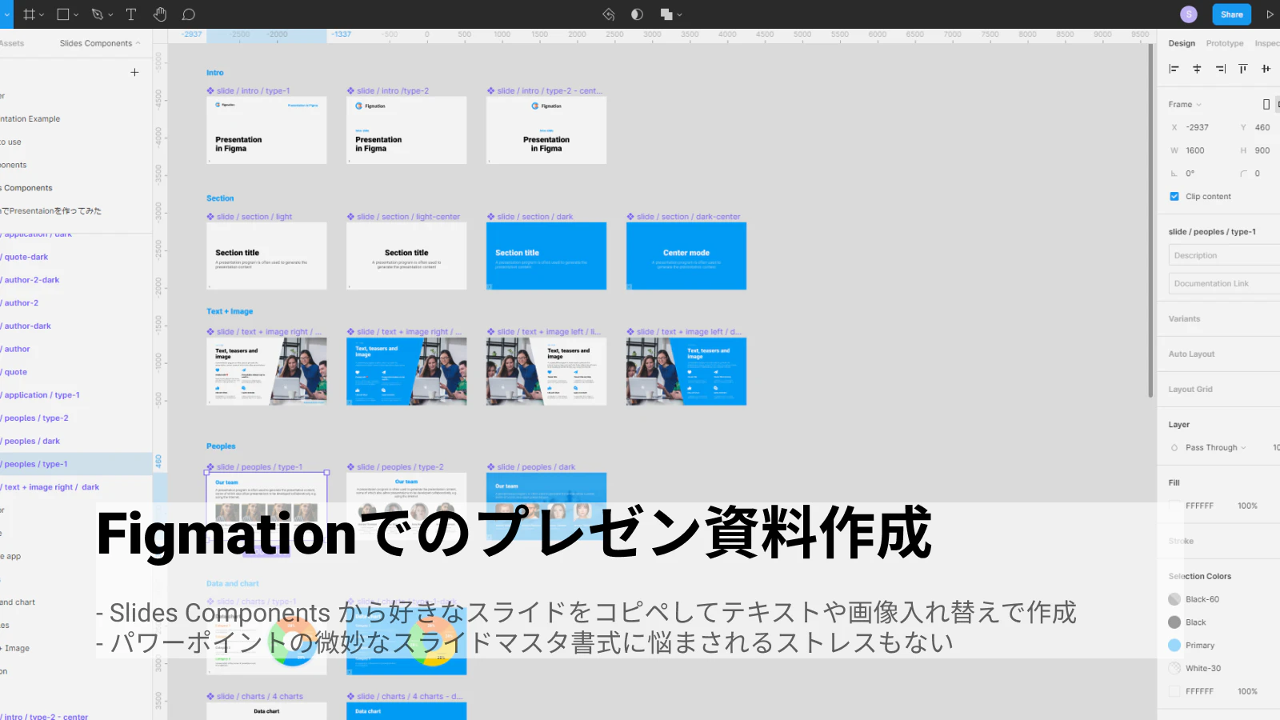
Task: Click the half-filled circle mask icon
Action: pos(637,14)
